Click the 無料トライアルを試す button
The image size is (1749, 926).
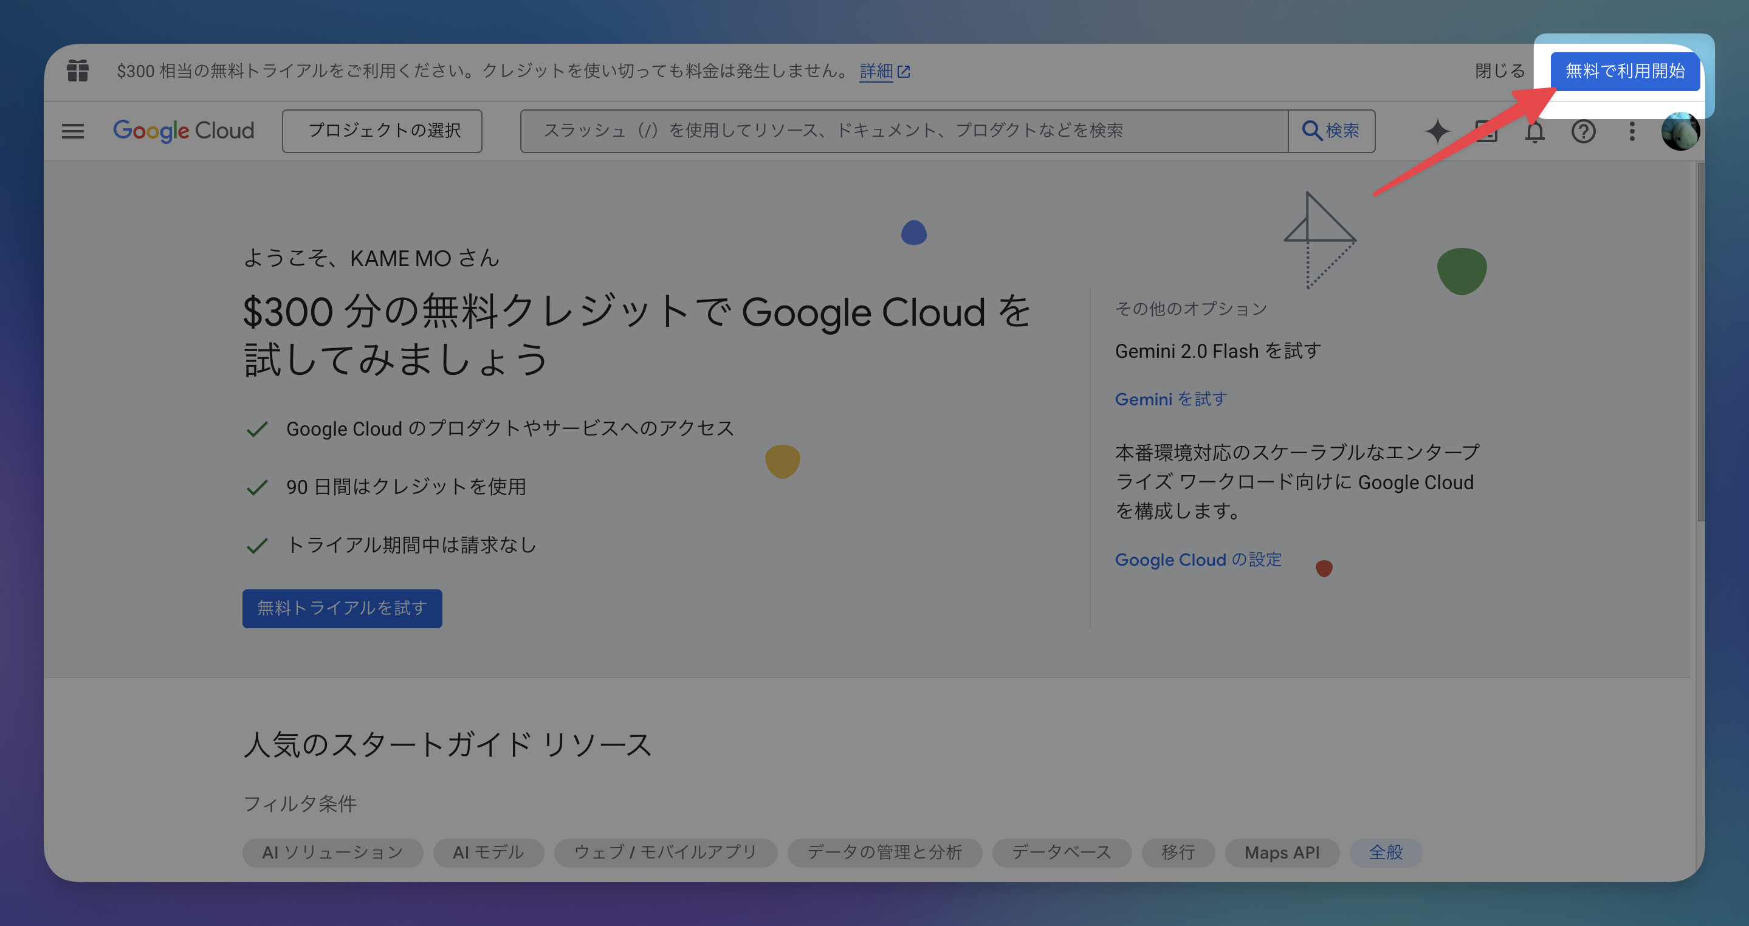[x=342, y=608]
